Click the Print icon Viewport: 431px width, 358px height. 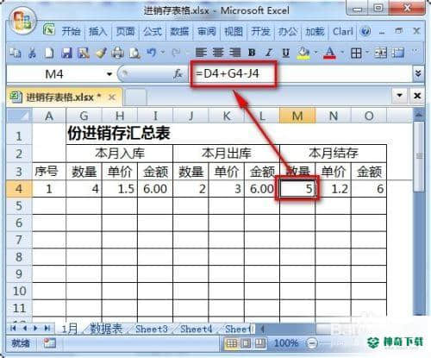117,53
